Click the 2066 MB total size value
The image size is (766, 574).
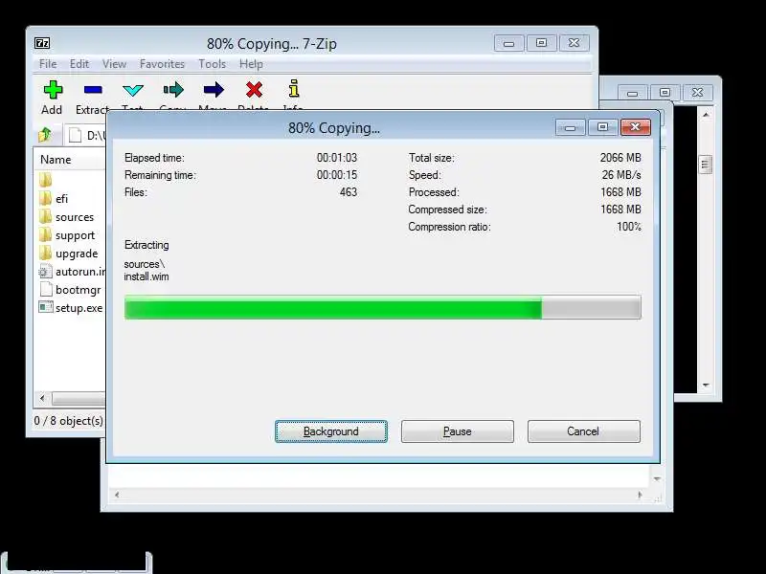click(620, 158)
